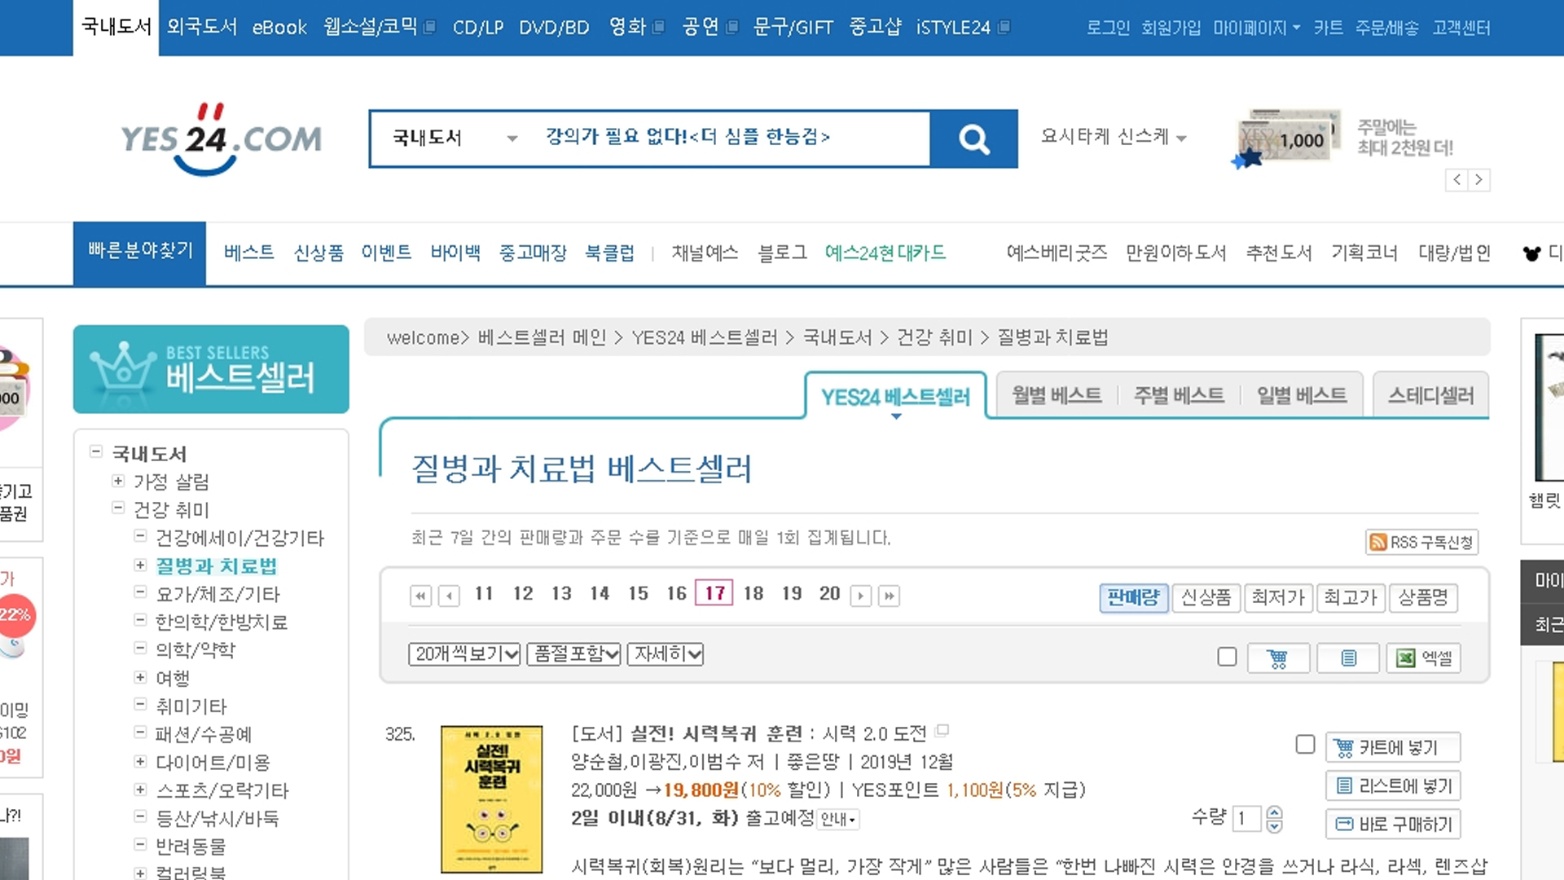This screenshot has height=880, width=1564.
Task: Check the checkbox for book 325
Action: coord(1305,745)
